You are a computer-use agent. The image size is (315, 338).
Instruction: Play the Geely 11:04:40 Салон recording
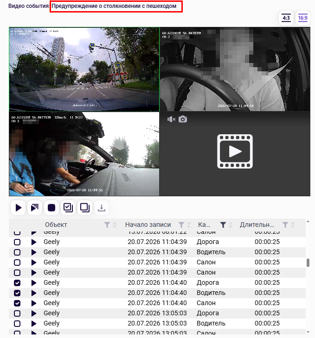click(x=34, y=303)
